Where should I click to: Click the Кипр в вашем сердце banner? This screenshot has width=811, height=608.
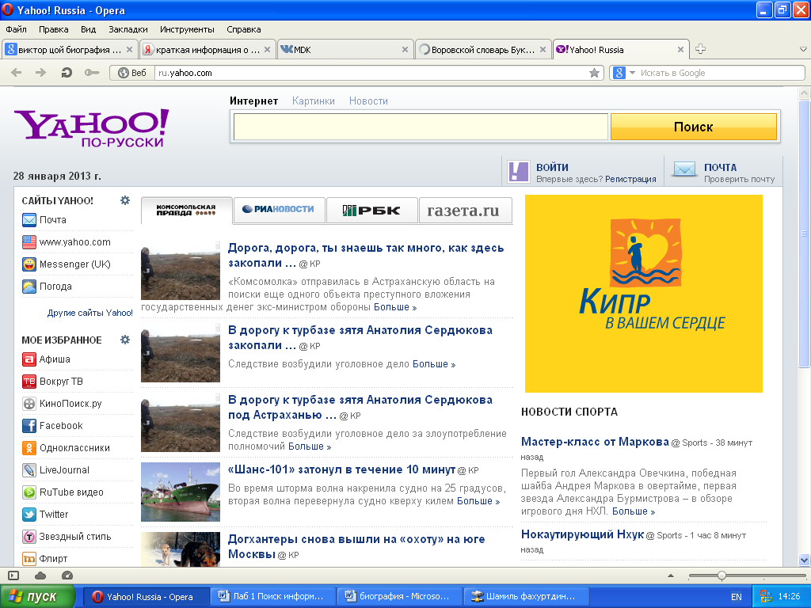pyautogui.click(x=643, y=293)
